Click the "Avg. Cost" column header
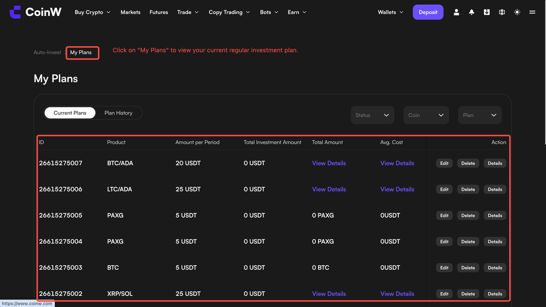 point(392,142)
